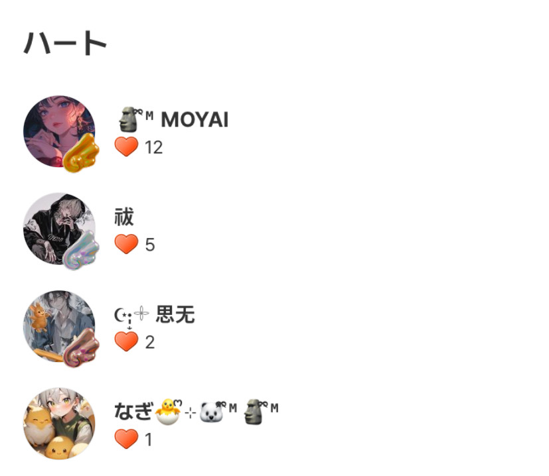549x476 pixels.
Task: Click the heart icon beside count 2
Action: coord(126,341)
